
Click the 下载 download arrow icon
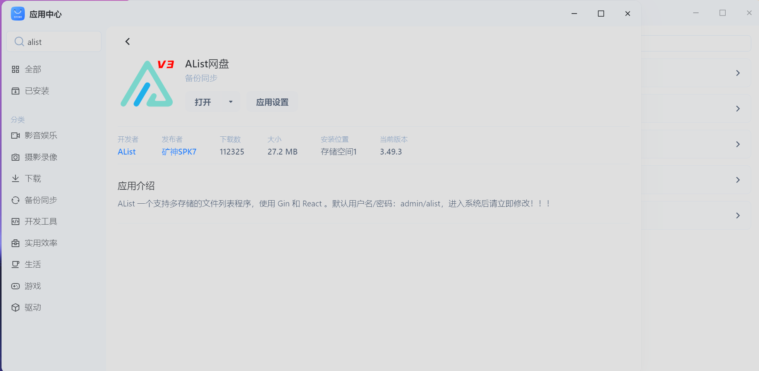tap(15, 179)
